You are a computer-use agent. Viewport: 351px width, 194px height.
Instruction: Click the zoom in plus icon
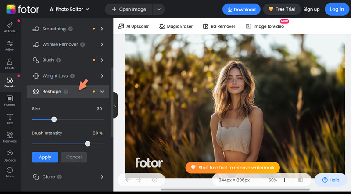coord(284,180)
